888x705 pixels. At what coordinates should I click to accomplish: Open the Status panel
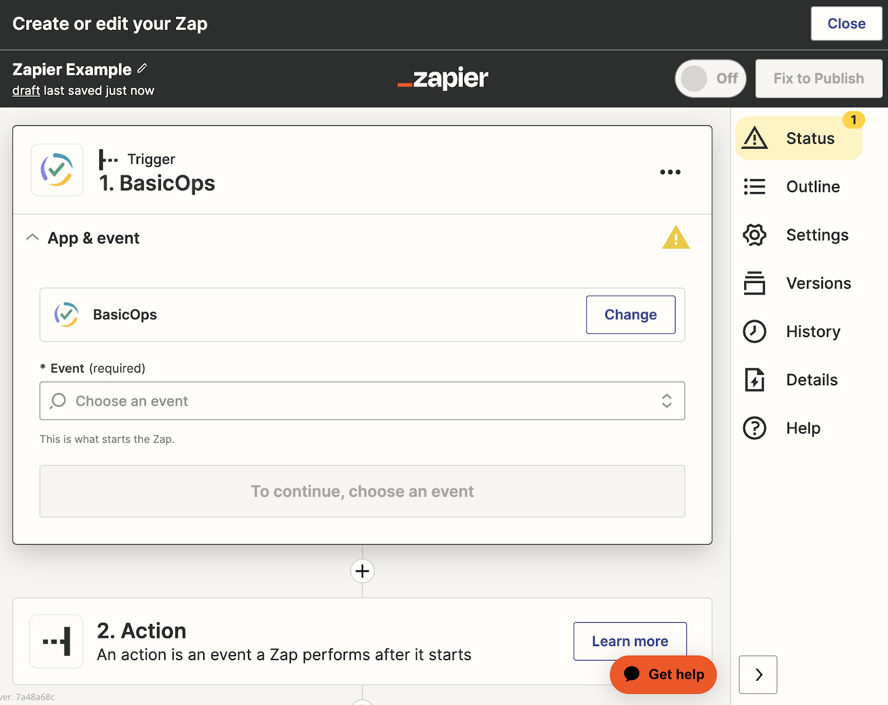pyautogui.click(x=799, y=138)
